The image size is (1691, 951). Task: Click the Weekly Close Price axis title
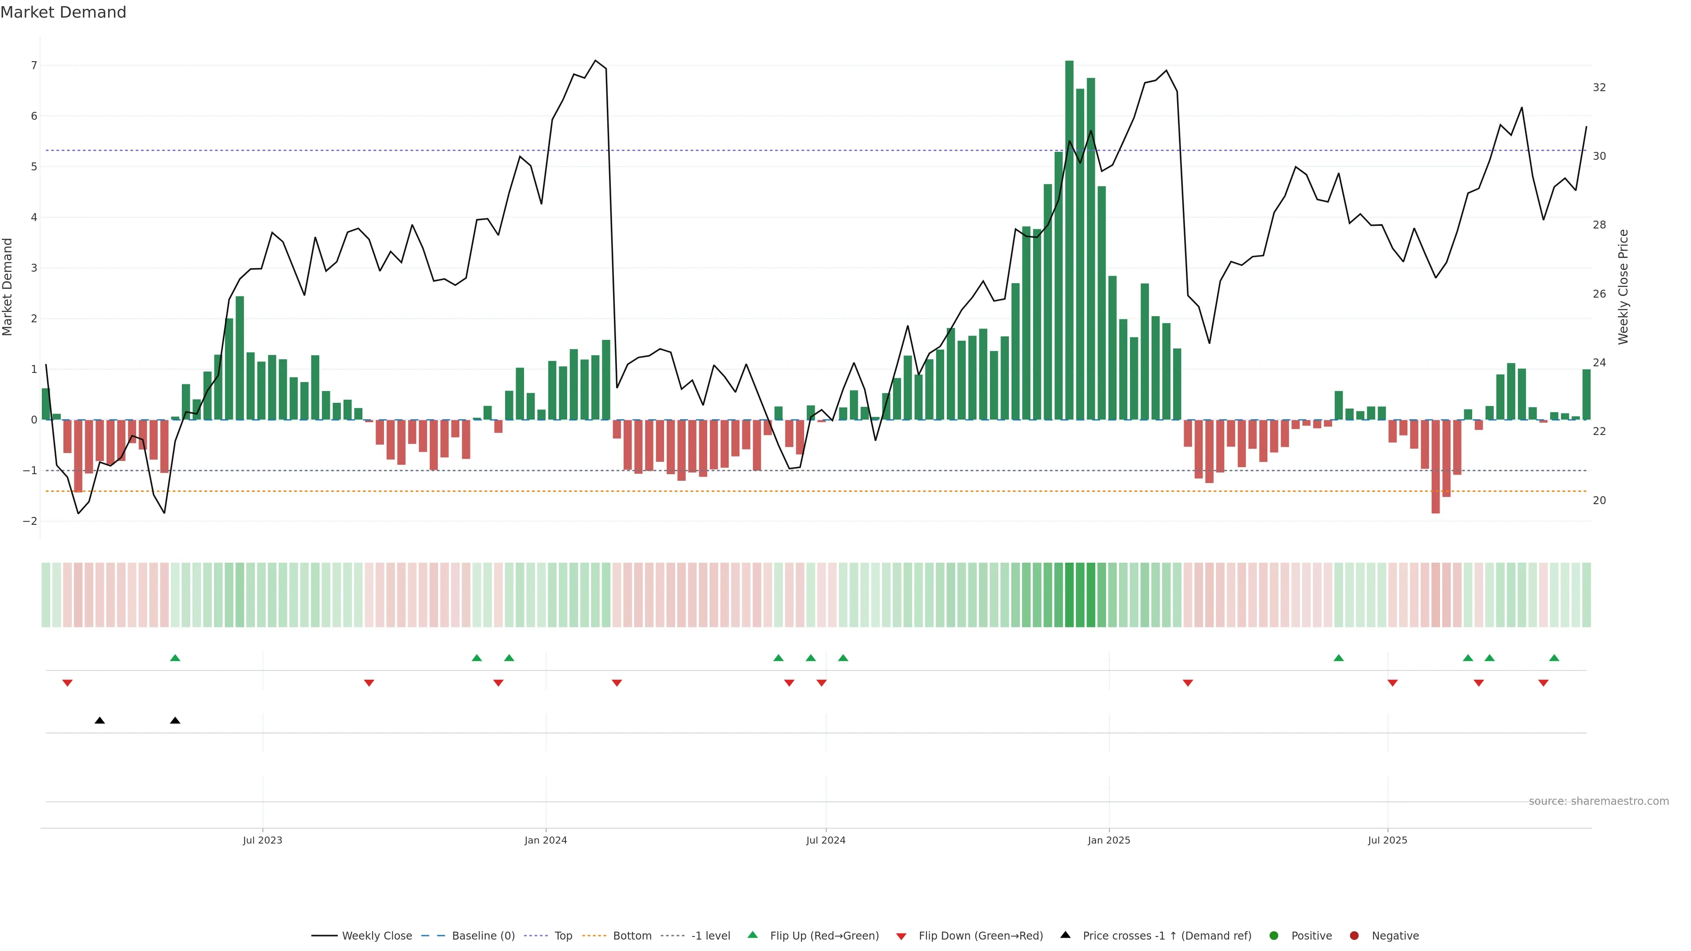(1623, 287)
